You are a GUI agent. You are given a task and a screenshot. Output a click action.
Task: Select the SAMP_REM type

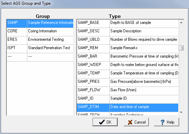tap(93, 49)
